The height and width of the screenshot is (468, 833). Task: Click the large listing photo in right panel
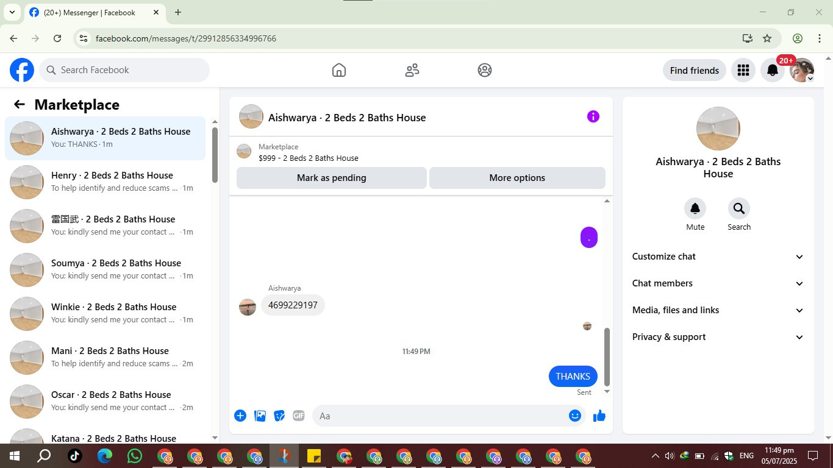[718, 129]
